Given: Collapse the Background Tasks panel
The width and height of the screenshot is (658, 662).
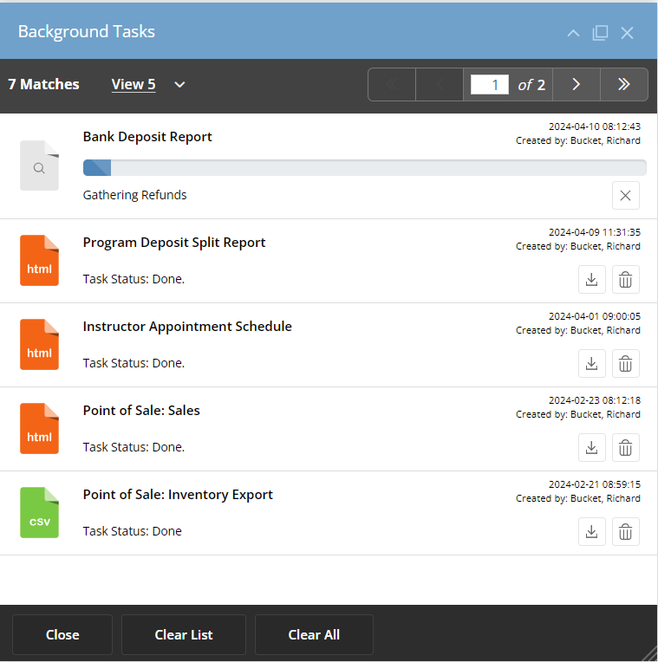Looking at the screenshot, I should coord(572,33).
